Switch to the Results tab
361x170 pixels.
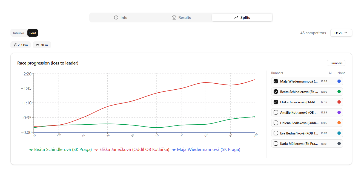point(181,17)
